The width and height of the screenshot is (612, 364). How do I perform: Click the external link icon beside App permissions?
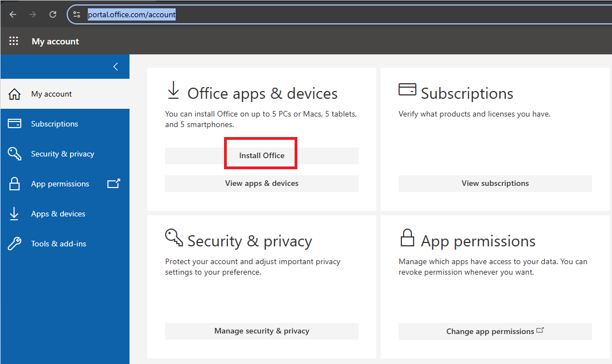(x=113, y=184)
